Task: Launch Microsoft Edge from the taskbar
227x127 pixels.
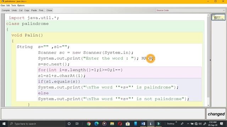Action: tap(96, 124)
